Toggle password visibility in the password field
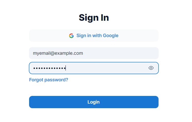The width and height of the screenshot is (192, 122). tap(151, 68)
